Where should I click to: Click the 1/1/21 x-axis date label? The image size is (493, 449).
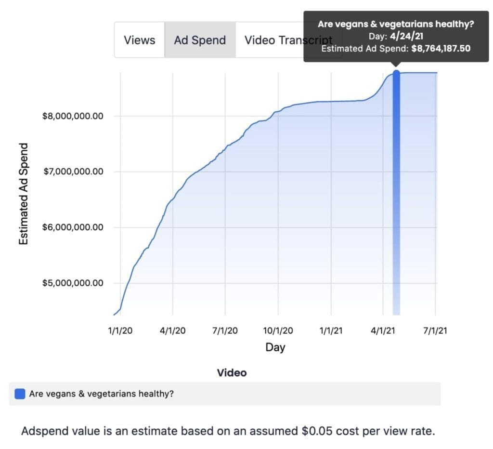click(x=331, y=331)
